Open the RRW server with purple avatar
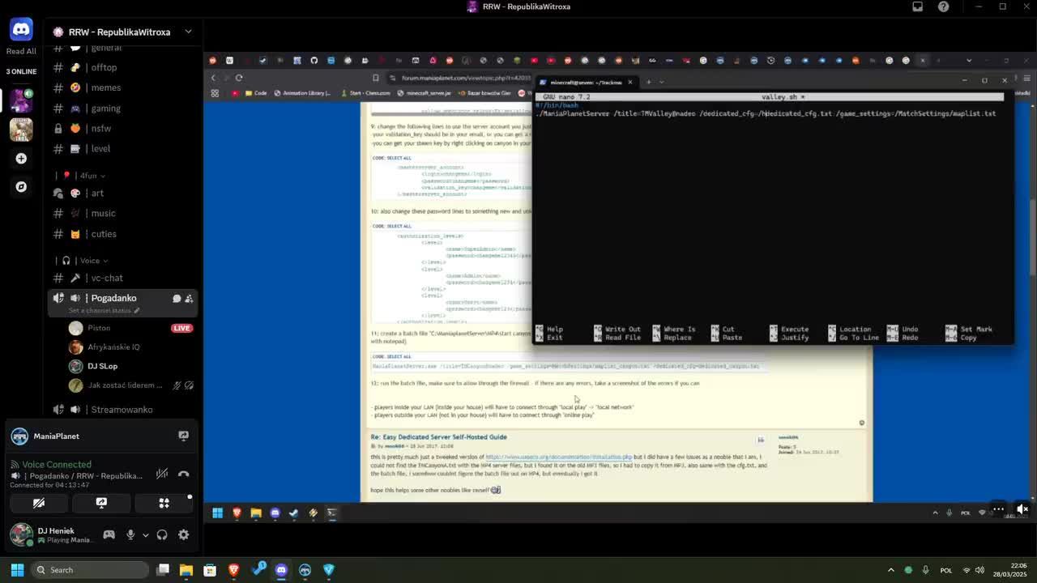 point(21,100)
